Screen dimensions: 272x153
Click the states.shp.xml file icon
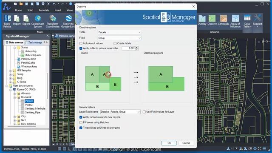click(23, 55)
